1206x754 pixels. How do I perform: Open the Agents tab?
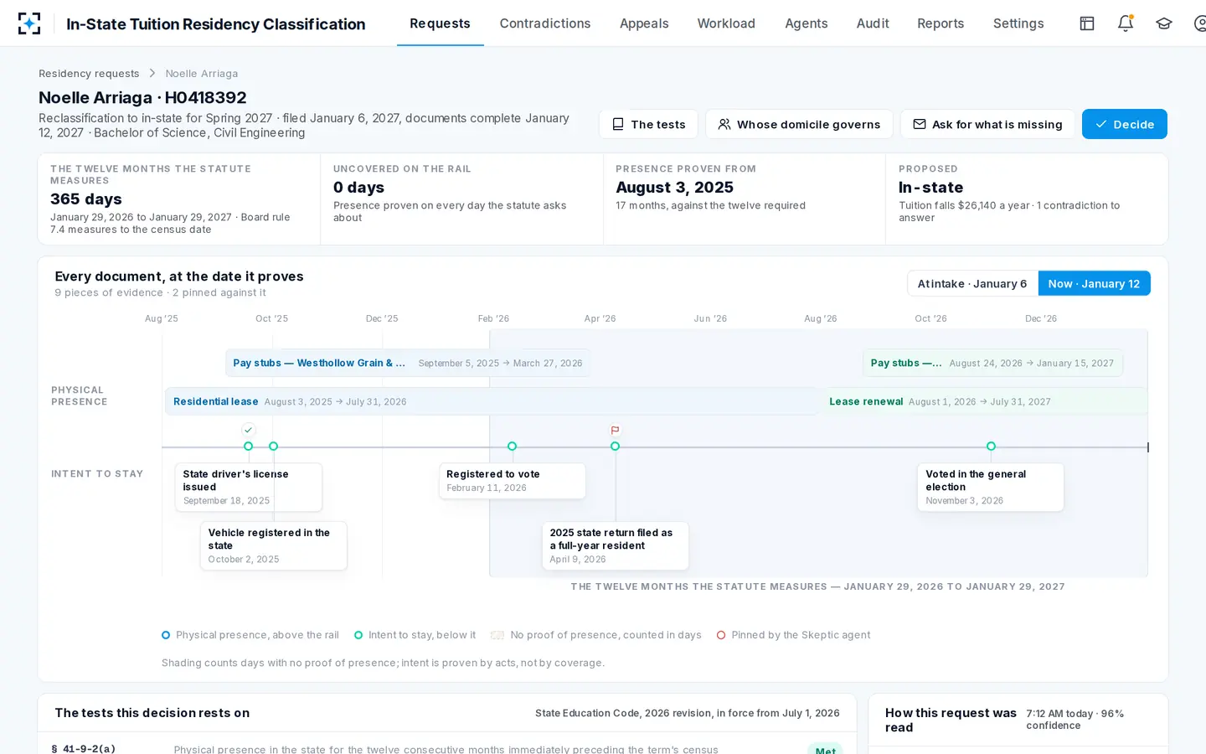[x=807, y=23]
